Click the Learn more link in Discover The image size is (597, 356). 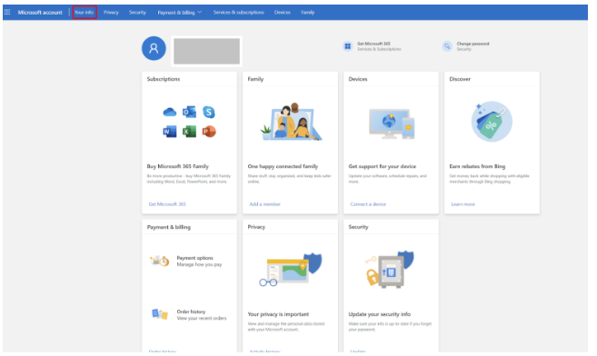coord(463,204)
